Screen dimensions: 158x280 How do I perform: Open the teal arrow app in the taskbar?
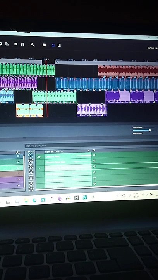(x=85, y=197)
